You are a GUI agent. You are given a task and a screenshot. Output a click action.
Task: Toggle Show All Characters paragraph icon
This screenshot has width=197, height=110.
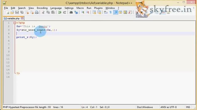111,12
